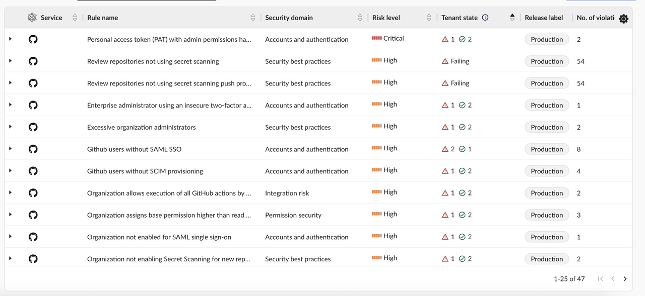645x296 pixels.
Task: Click Production label in Excessive organization administrators row
Action: pos(547,127)
